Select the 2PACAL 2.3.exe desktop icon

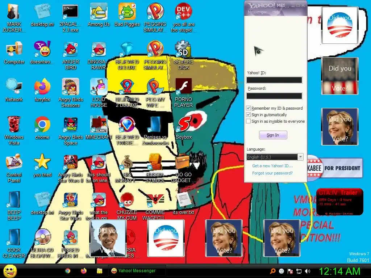point(71,18)
